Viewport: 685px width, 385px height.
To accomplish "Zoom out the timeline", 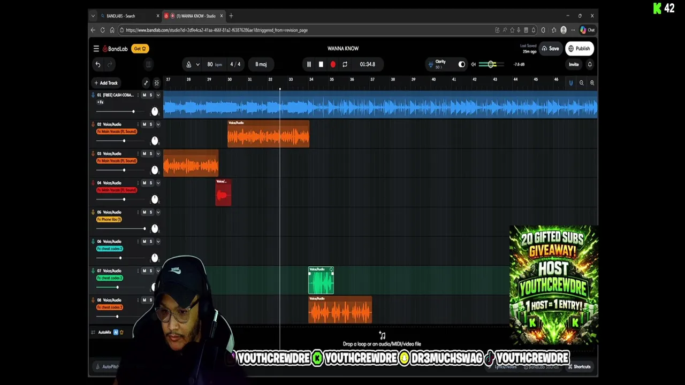I will click(581, 83).
